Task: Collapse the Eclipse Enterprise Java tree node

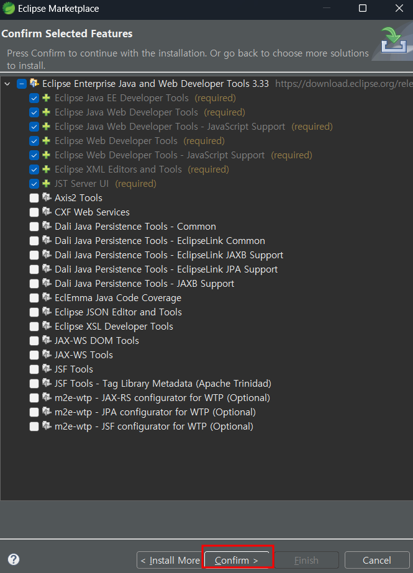Action: point(7,84)
